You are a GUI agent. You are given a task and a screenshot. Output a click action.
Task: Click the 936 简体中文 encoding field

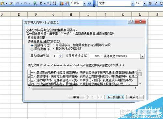point(115,56)
